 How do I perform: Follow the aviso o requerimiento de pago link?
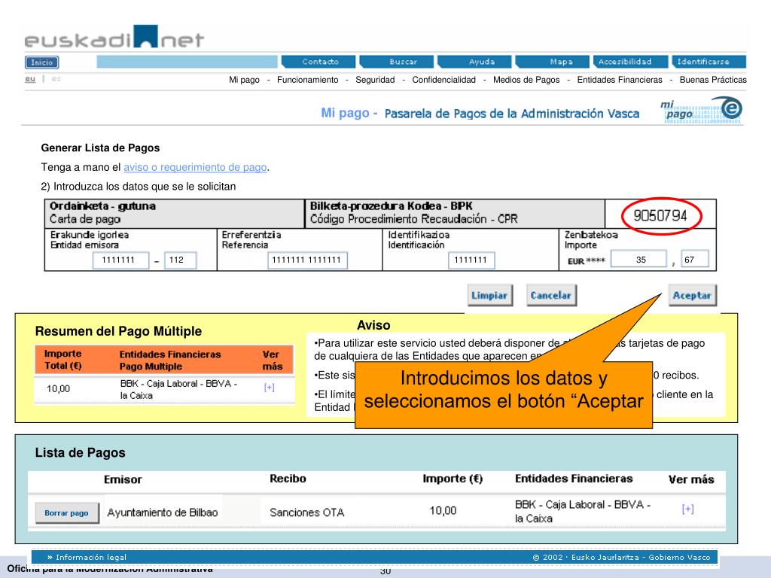tap(195, 167)
